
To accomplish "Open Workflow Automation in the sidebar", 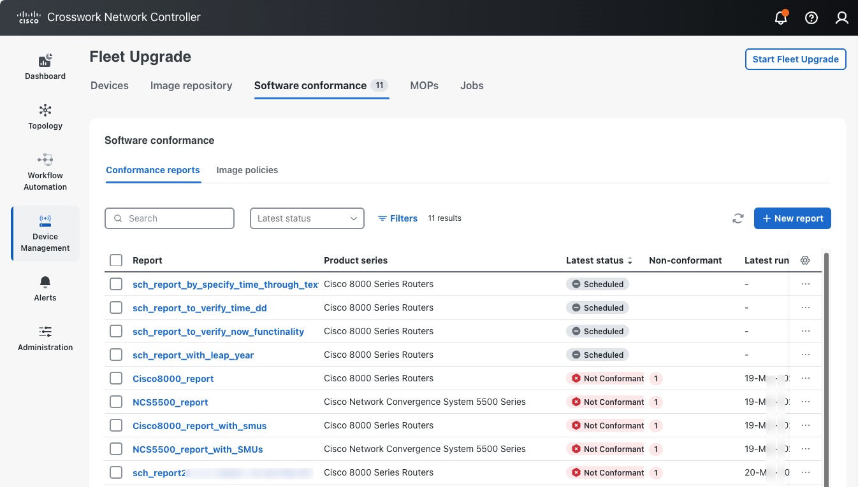I will [x=45, y=171].
